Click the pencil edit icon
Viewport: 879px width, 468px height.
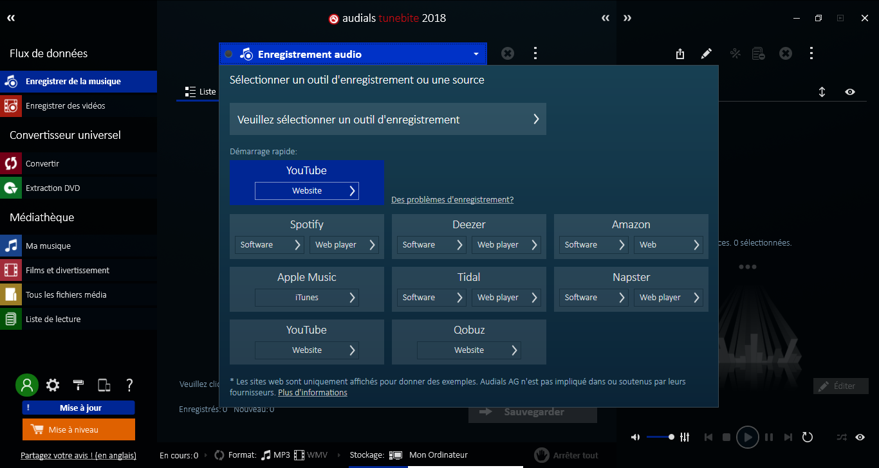[x=707, y=53]
